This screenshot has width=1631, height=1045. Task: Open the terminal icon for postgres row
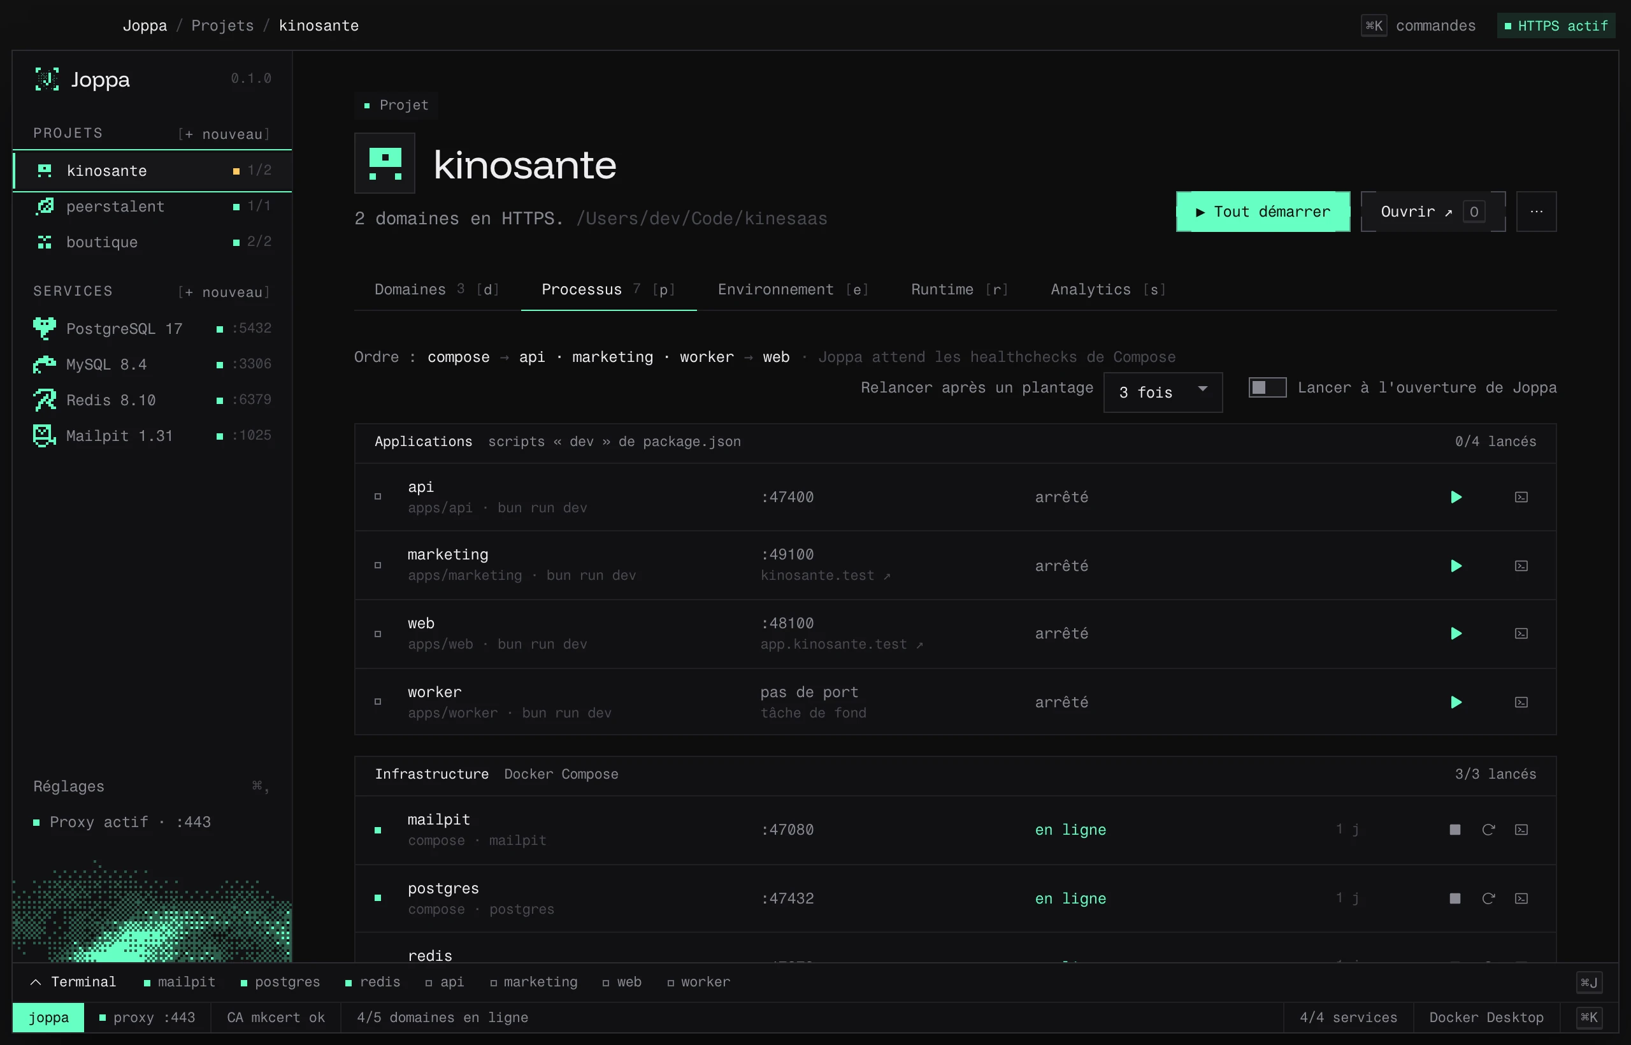1521,898
